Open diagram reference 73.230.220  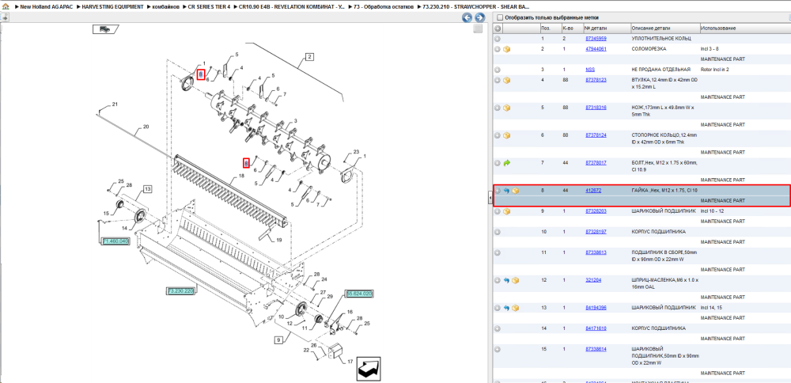pos(180,290)
